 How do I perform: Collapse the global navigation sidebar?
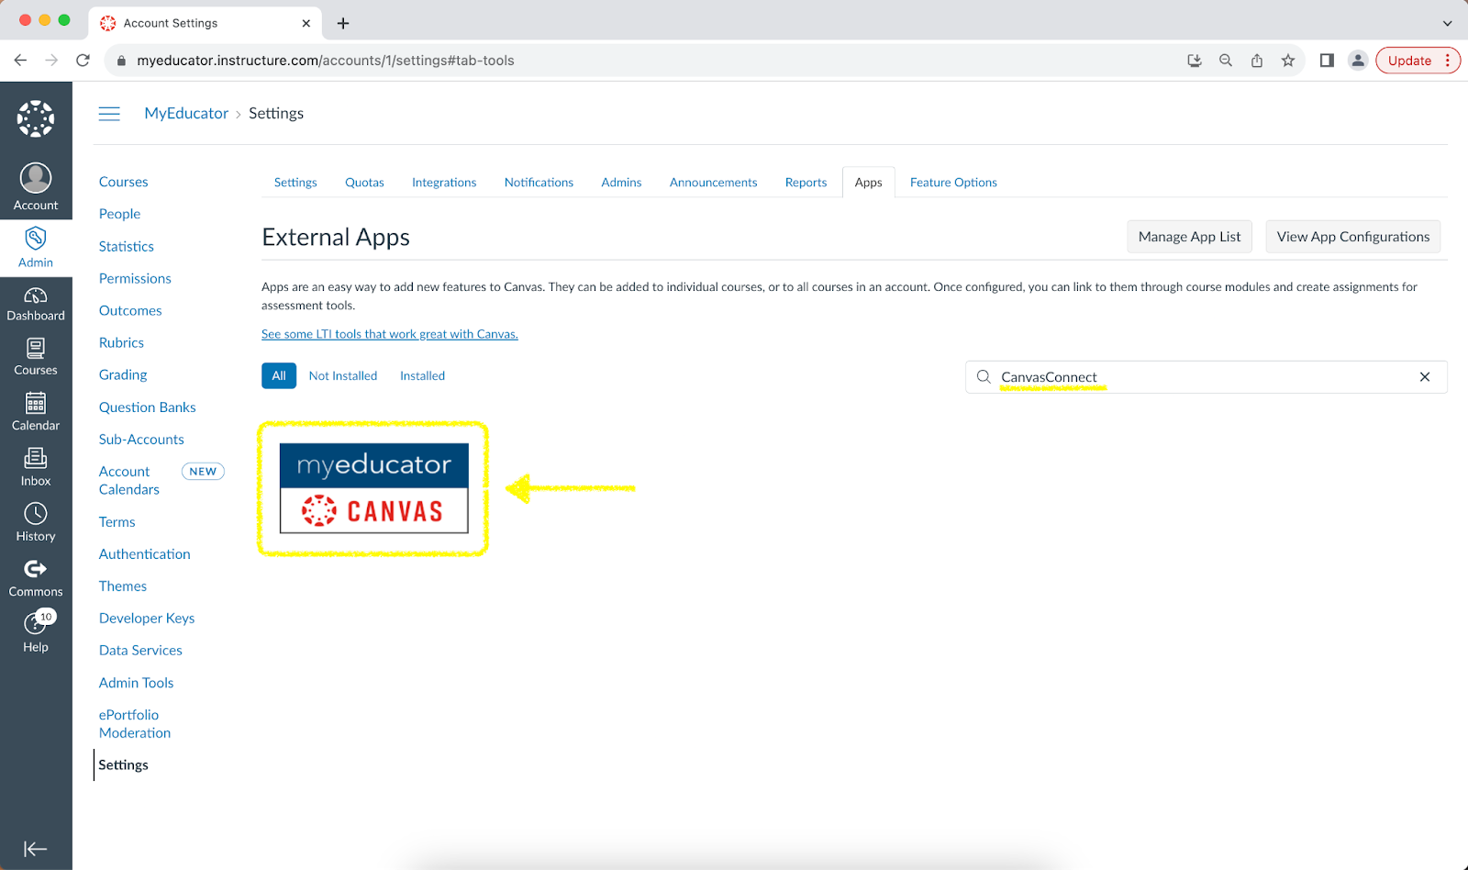coord(36,849)
